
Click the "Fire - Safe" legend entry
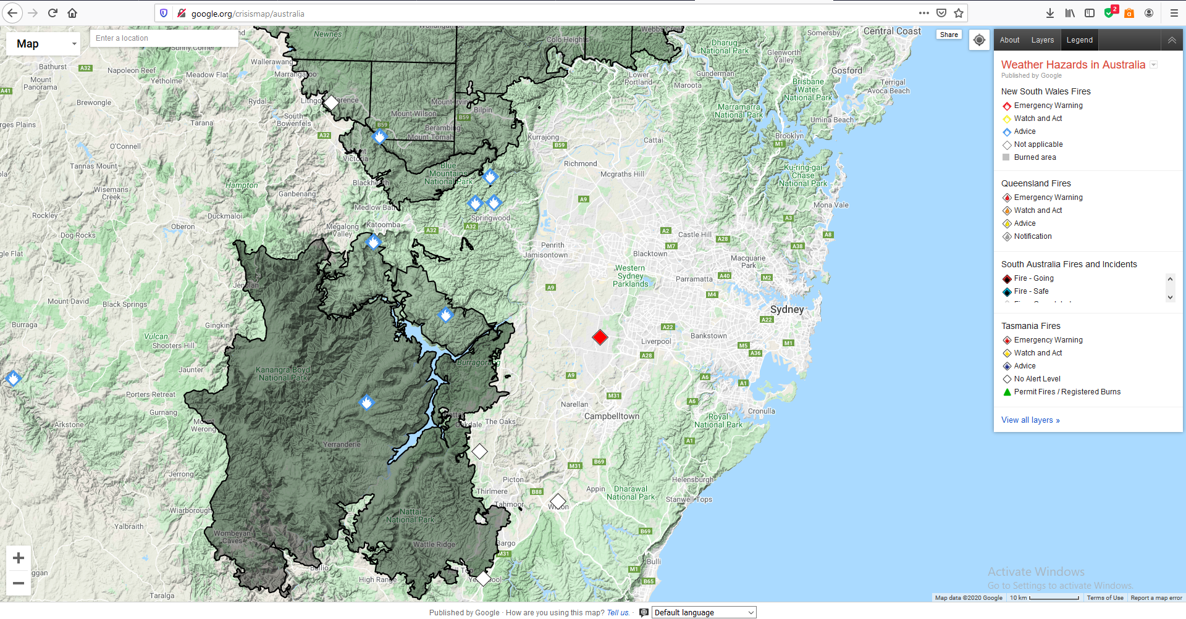(x=1025, y=291)
